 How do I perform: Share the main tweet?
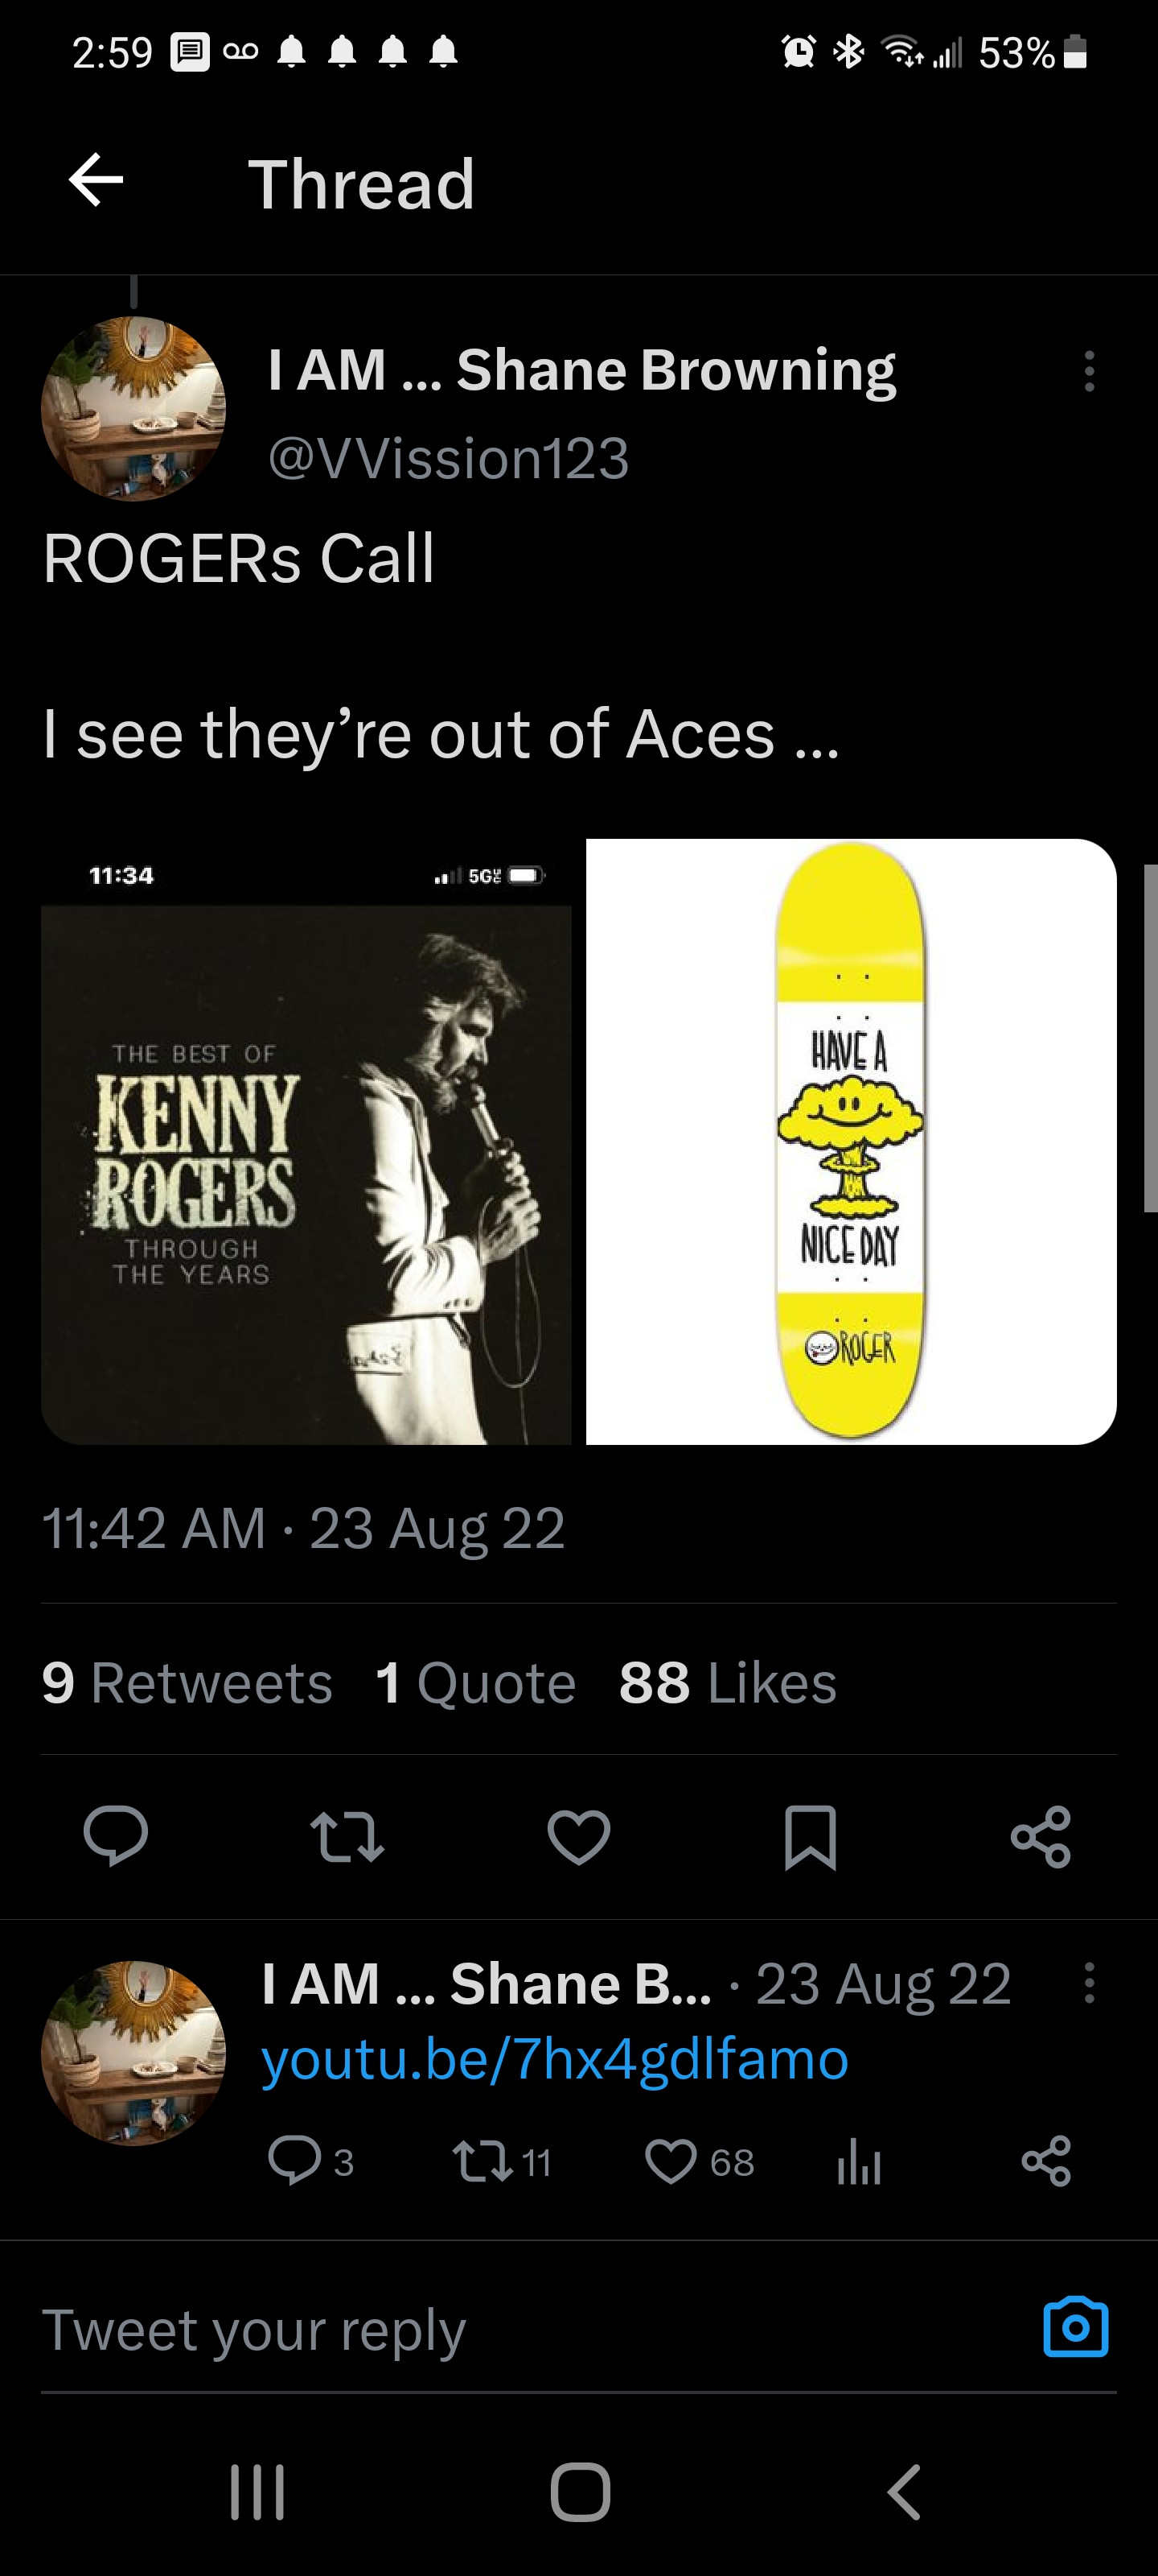click(x=1041, y=1836)
